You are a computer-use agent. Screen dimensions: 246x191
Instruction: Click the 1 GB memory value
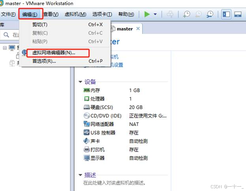tap(135, 90)
